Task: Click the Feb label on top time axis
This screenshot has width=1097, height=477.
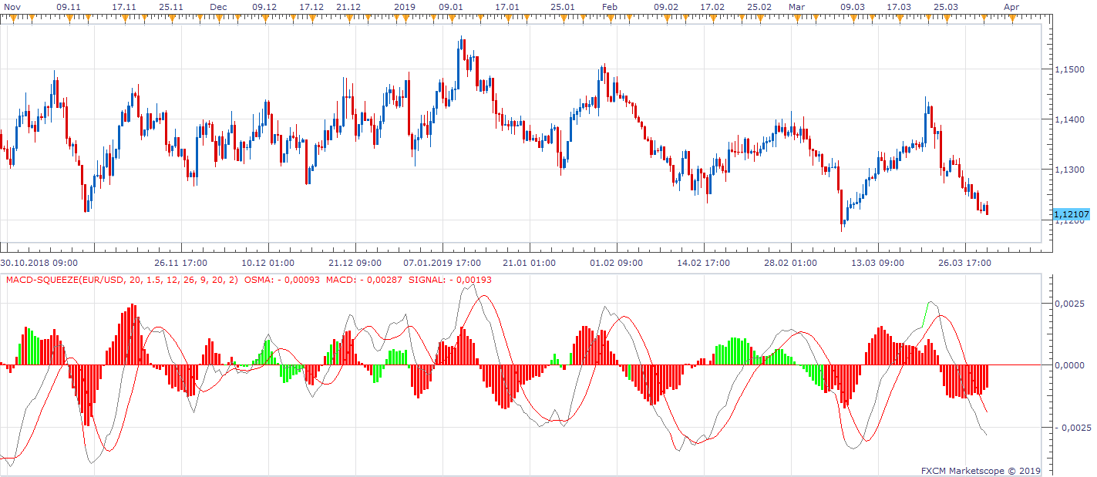Action: [610, 6]
